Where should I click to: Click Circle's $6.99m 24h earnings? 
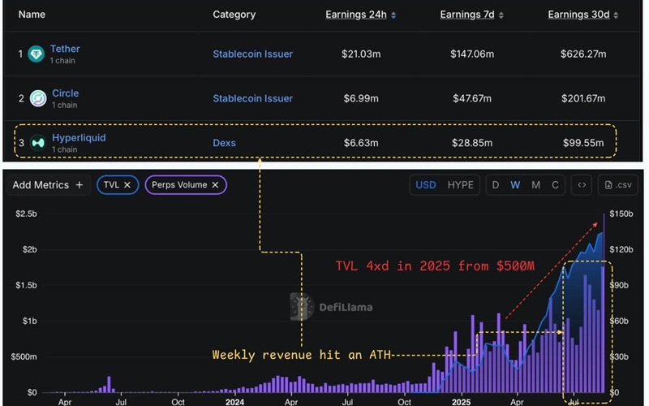(x=361, y=98)
